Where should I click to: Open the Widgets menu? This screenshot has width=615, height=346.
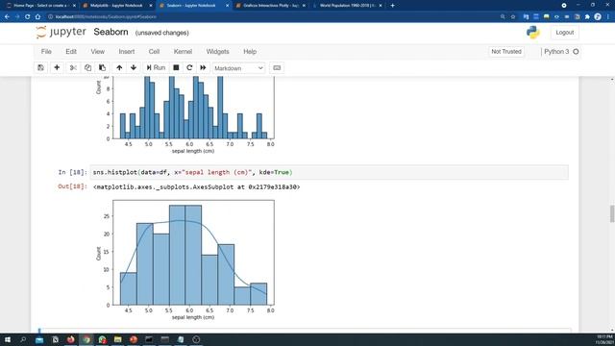(x=218, y=51)
